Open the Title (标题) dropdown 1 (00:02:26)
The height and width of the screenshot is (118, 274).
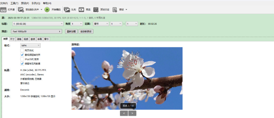click(38, 24)
